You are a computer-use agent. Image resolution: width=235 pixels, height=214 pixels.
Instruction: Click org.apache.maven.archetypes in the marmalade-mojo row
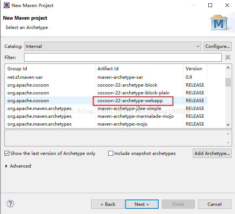coord(39,116)
